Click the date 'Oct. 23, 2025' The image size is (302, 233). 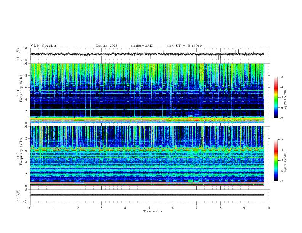coord(106,46)
